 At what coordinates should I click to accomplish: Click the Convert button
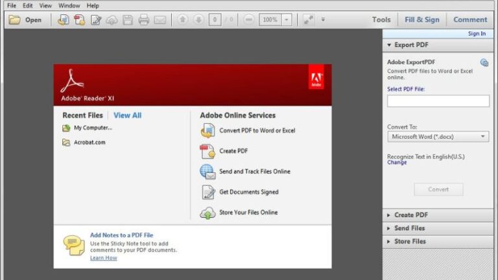coord(438,189)
